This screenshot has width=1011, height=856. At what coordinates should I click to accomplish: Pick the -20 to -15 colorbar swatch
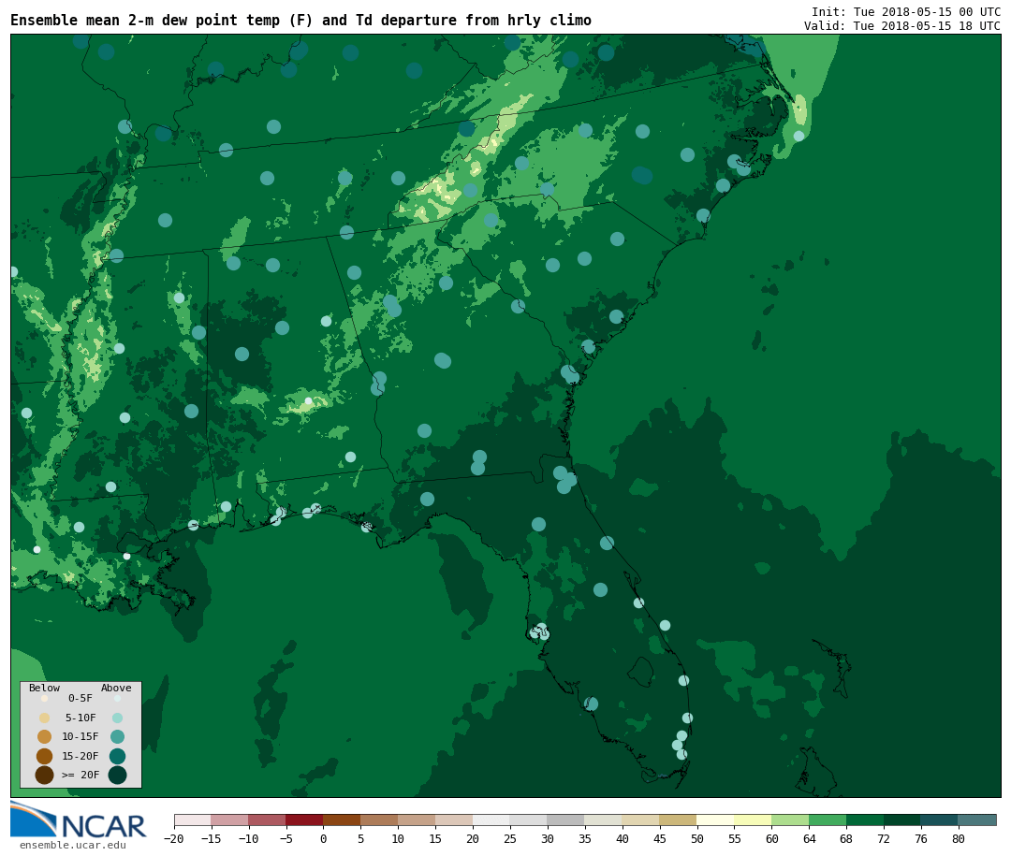193,820
